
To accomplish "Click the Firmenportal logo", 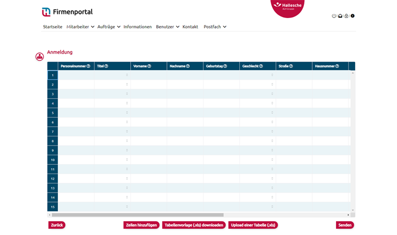I will 67,12.
